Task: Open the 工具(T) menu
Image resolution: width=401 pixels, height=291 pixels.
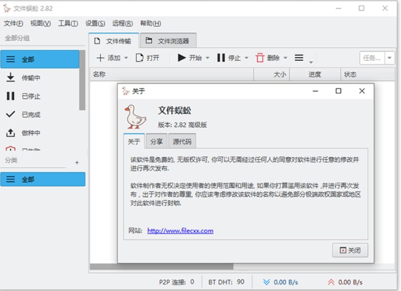Action: 68,23
